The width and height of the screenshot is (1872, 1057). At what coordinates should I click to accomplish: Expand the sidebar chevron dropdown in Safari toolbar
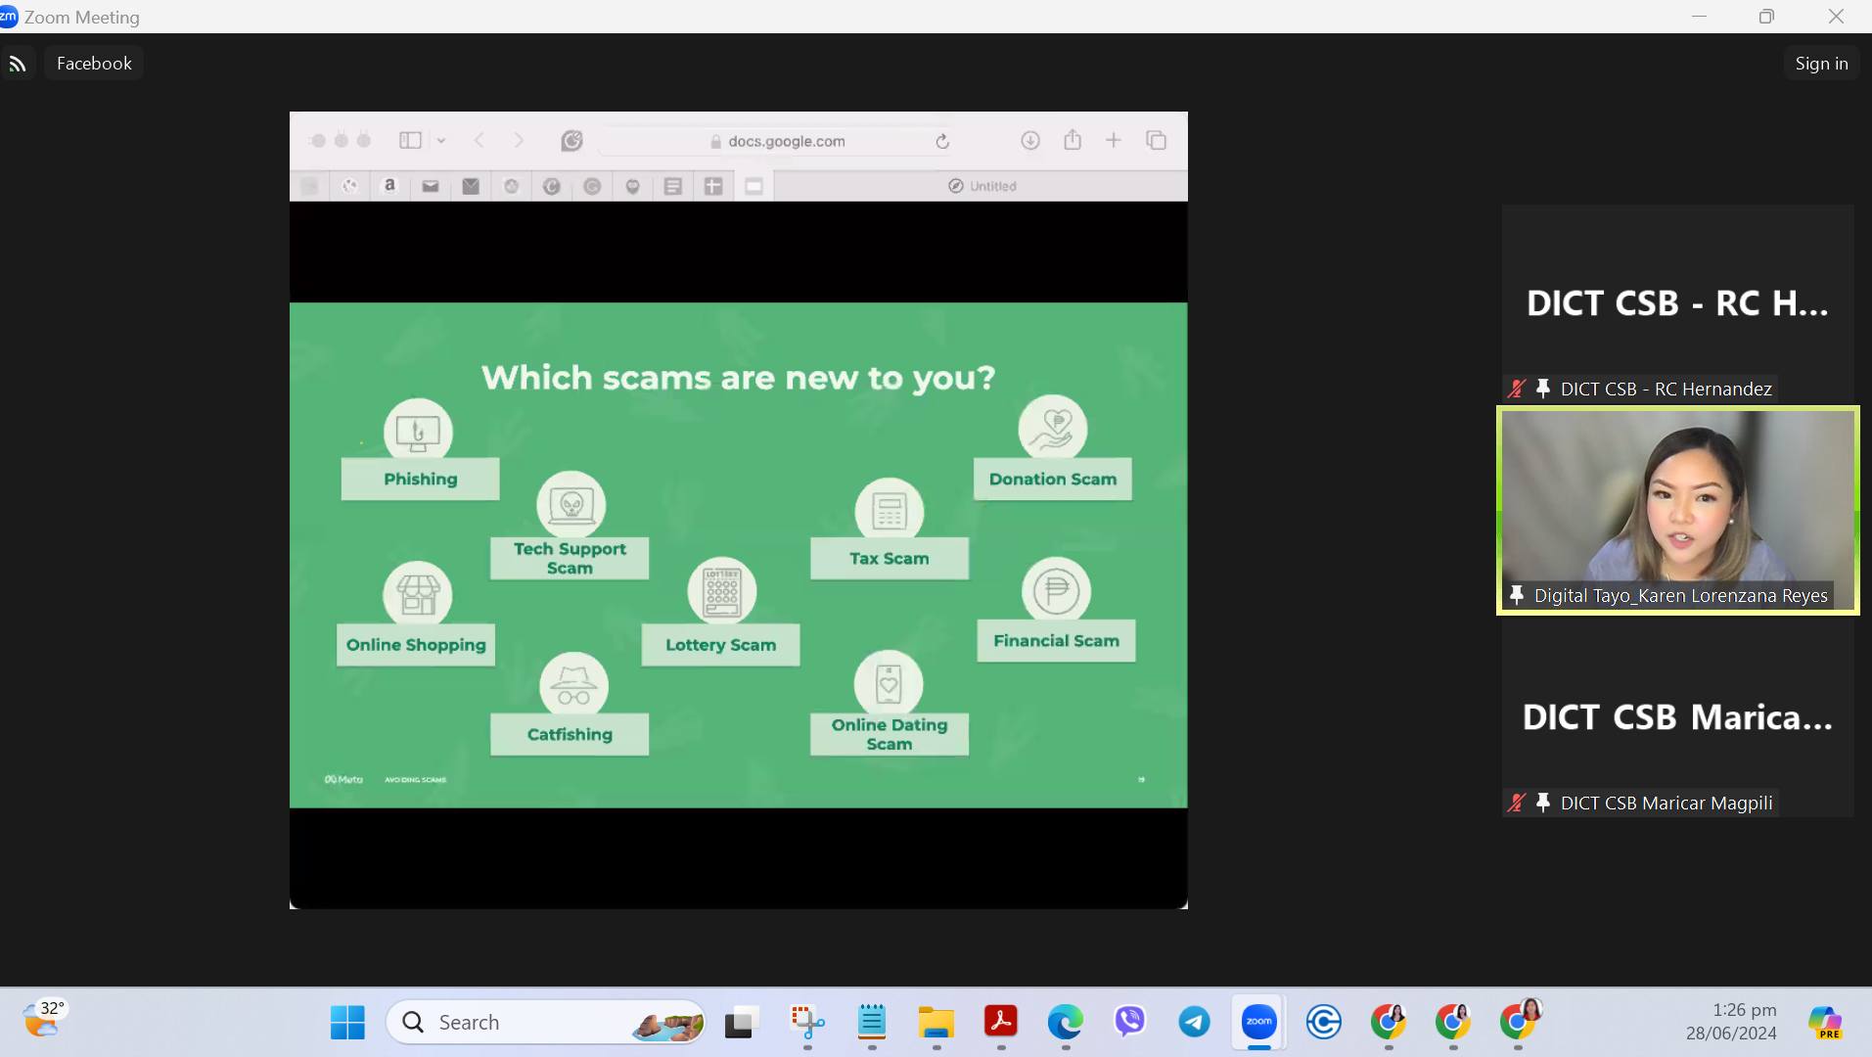tap(441, 141)
